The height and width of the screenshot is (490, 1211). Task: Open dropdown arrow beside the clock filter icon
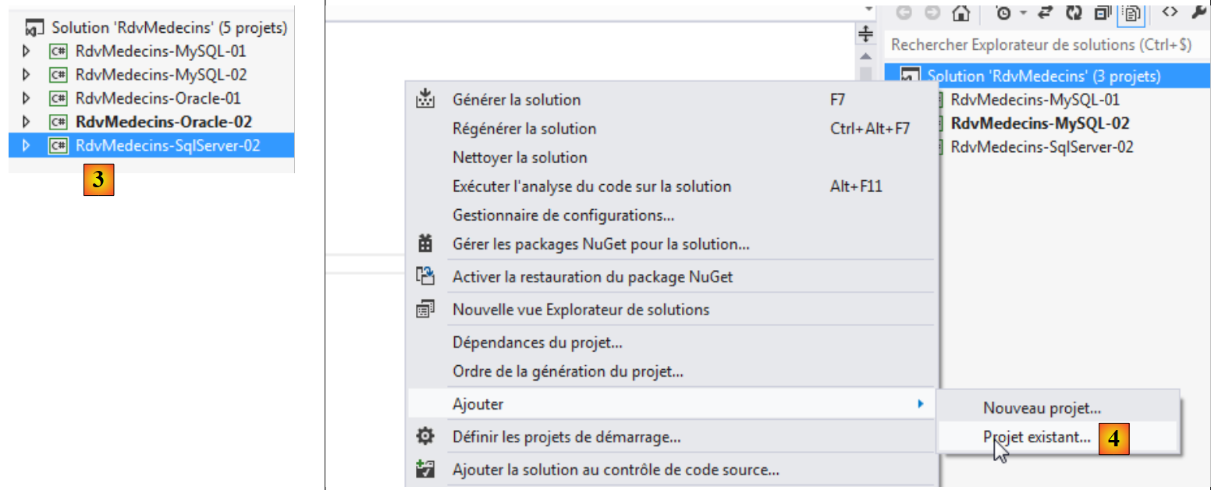pyautogui.click(x=1022, y=13)
